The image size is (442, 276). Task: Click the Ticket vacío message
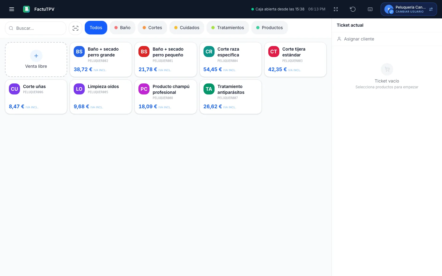click(387, 81)
